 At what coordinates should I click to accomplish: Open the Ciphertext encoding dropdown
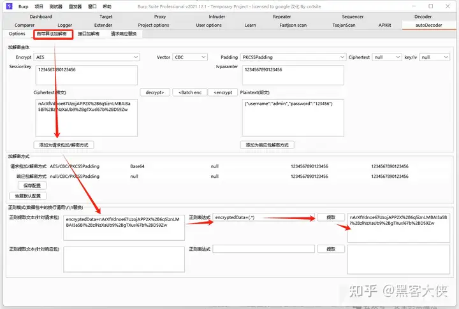[x=387, y=57]
